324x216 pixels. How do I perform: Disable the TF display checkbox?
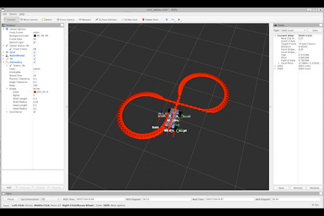(35, 59)
